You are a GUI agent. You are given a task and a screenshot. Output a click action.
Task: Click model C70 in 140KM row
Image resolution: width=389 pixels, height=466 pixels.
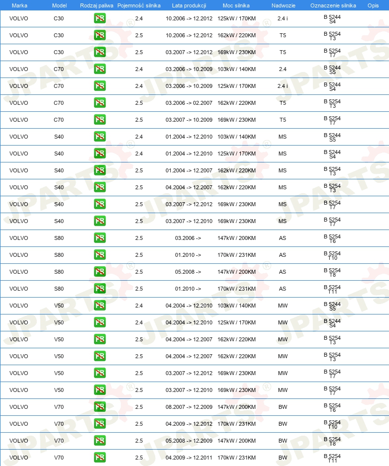pos(59,69)
